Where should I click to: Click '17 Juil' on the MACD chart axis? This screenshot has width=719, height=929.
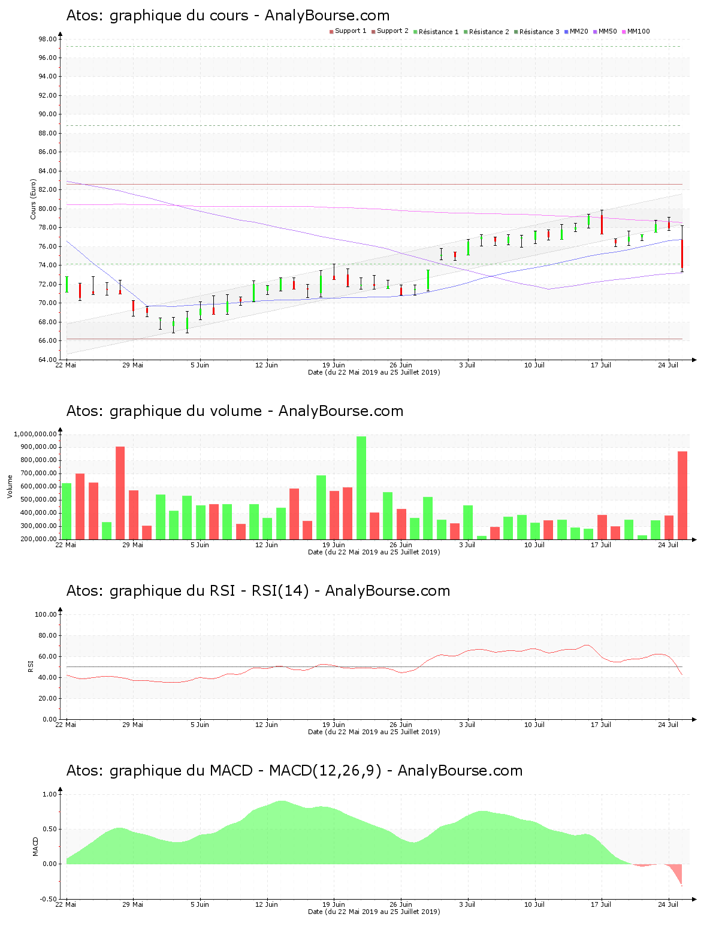pyautogui.click(x=601, y=904)
